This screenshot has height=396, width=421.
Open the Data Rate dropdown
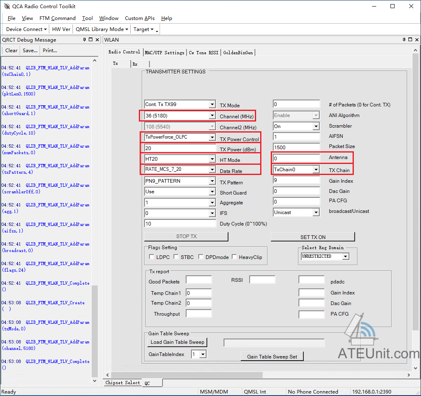pyautogui.click(x=212, y=170)
